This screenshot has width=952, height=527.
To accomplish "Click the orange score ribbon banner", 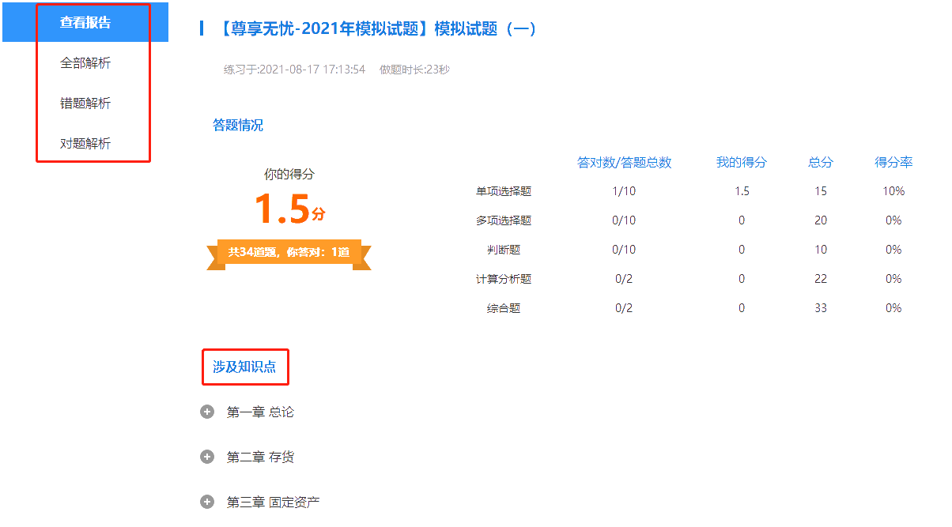I will (x=290, y=254).
